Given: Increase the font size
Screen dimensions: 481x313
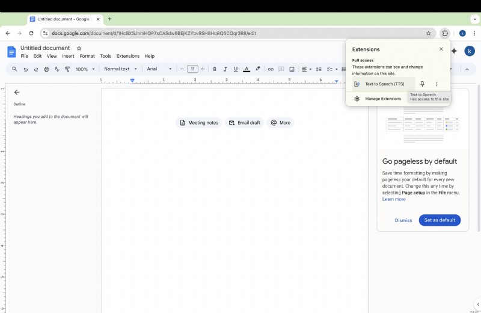Looking at the screenshot, I should (203, 69).
